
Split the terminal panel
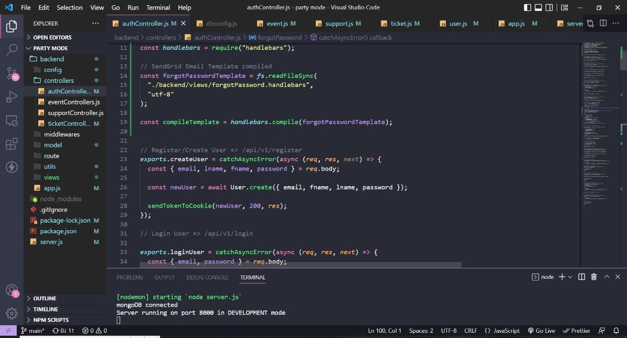tap(582, 277)
